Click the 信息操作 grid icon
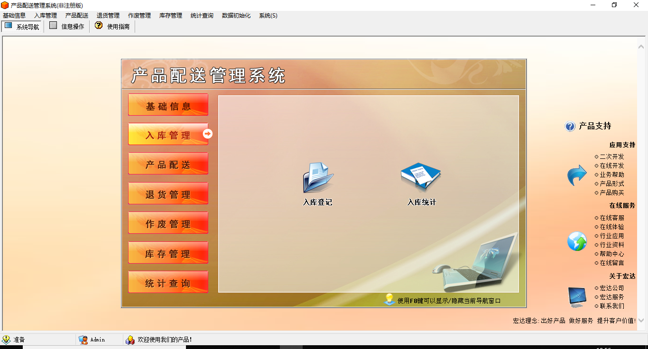The height and width of the screenshot is (349, 648). coord(53,26)
